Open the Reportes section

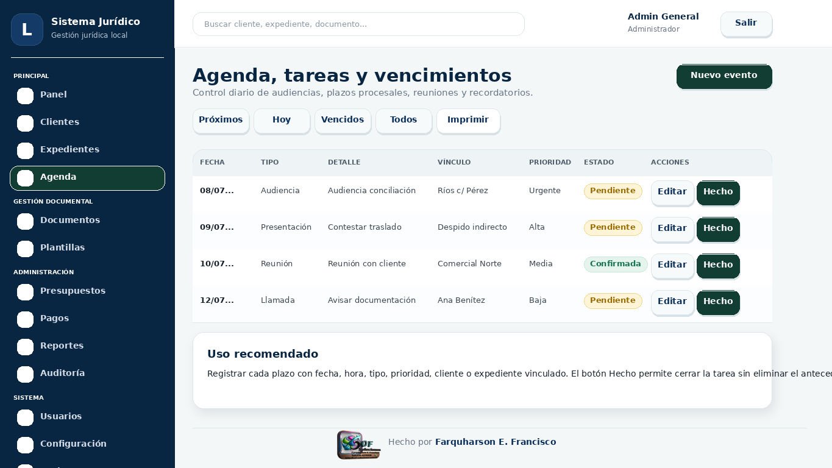(x=87, y=346)
